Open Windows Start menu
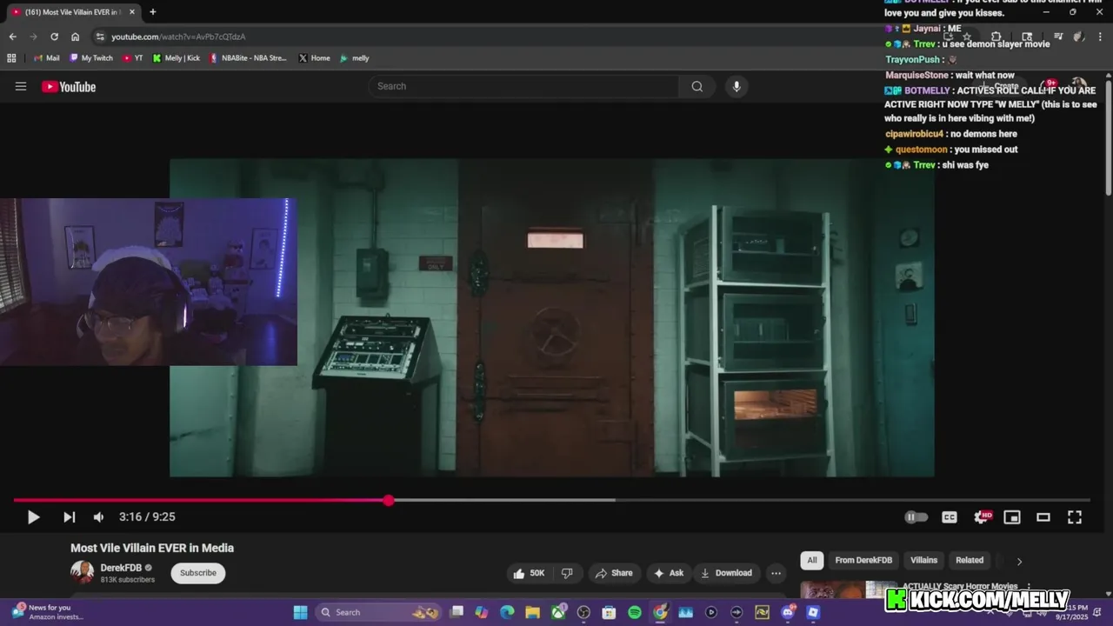1113x626 pixels. [300, 612]
